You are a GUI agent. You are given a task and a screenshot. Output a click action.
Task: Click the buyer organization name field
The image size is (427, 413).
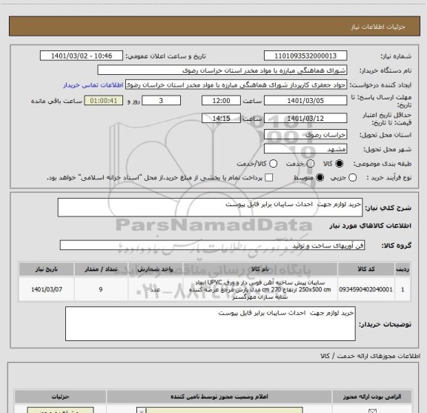pos(222,70)
